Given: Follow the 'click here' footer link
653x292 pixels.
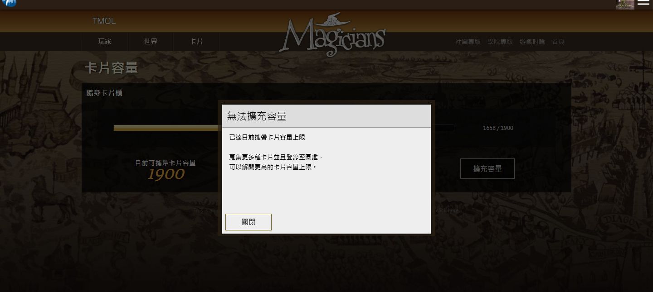Looking at the screenshot, I should [447, 211].
